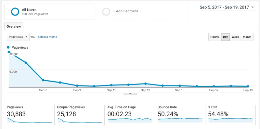Click the % Exit value 54.48%
The height and width of the screenshot is (129, 260).
pos(218,114)
